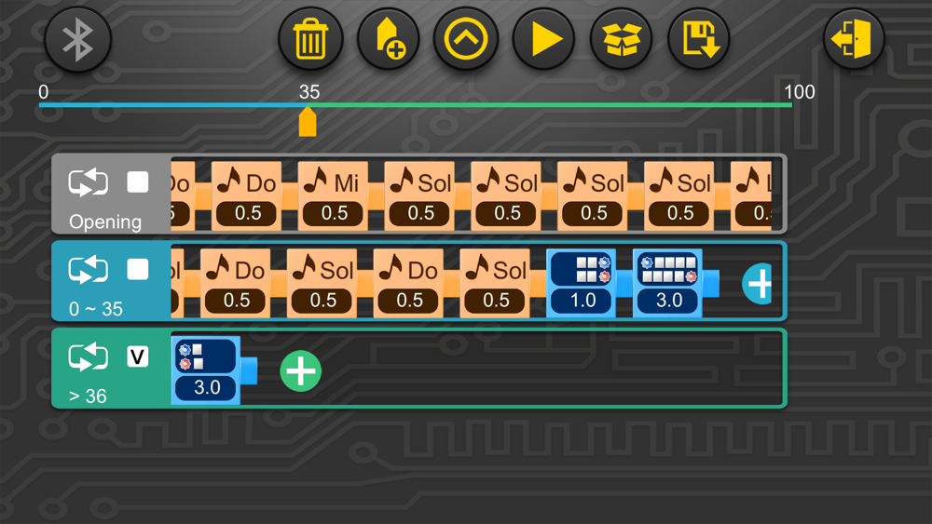Select the orange threshold marker at 35
The width and height of the screenshot is (932, 524).
[x=308, y=122]
